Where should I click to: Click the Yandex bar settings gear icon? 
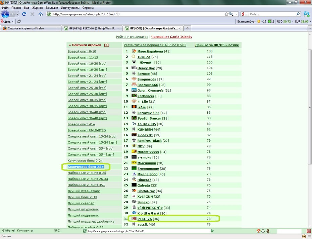pyautogui.click(x=19, y=21)
